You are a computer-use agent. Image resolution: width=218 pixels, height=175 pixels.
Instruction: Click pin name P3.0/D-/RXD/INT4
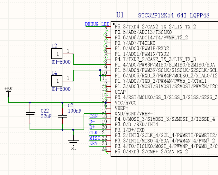pyautogui.click(x=136, y=125)
